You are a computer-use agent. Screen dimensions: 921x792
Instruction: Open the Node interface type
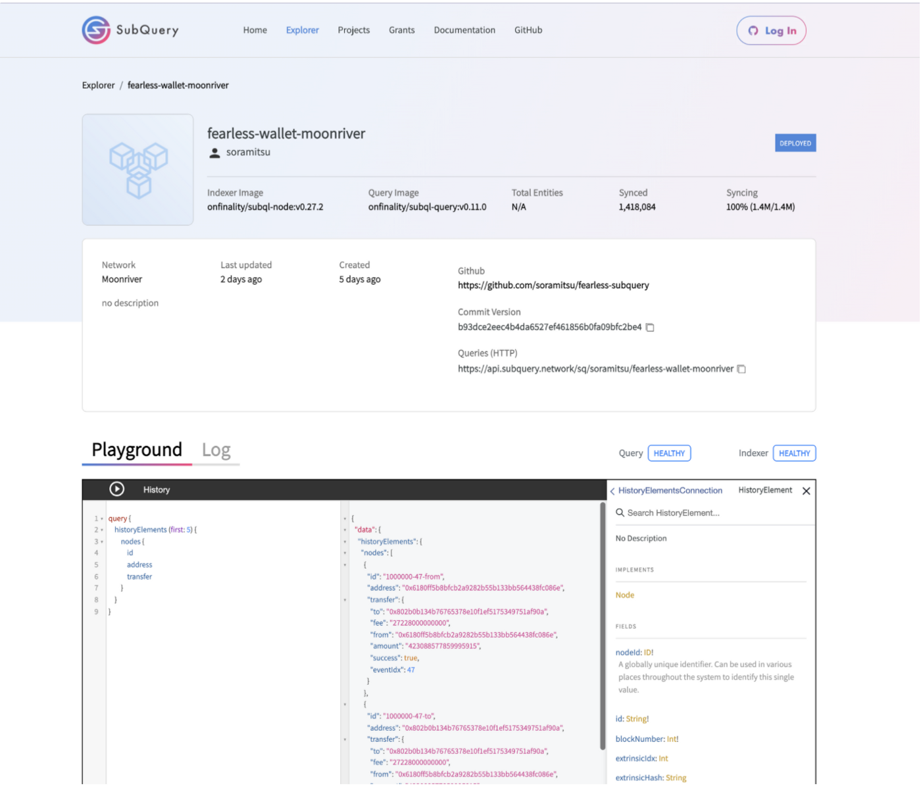click(x=625, y=595)
